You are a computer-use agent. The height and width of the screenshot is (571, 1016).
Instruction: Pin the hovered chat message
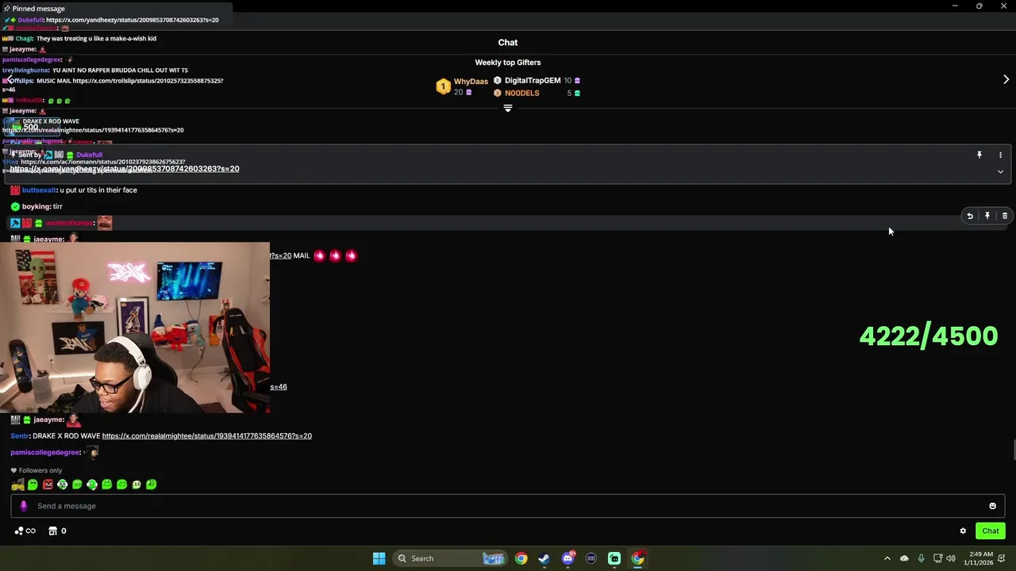point(987,216)
